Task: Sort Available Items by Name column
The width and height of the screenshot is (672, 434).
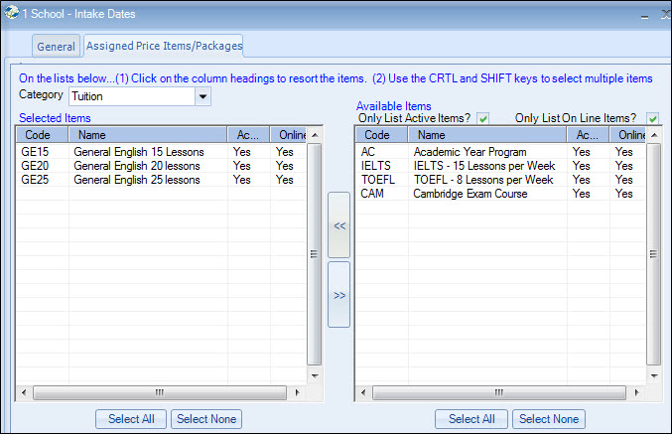Action: [x=488, y=135]
